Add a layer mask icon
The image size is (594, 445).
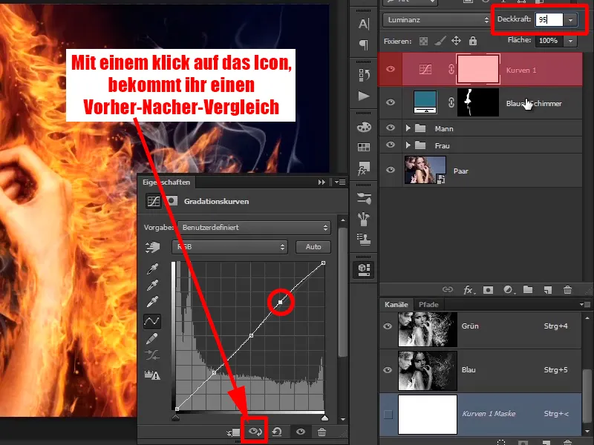(488, 290)
